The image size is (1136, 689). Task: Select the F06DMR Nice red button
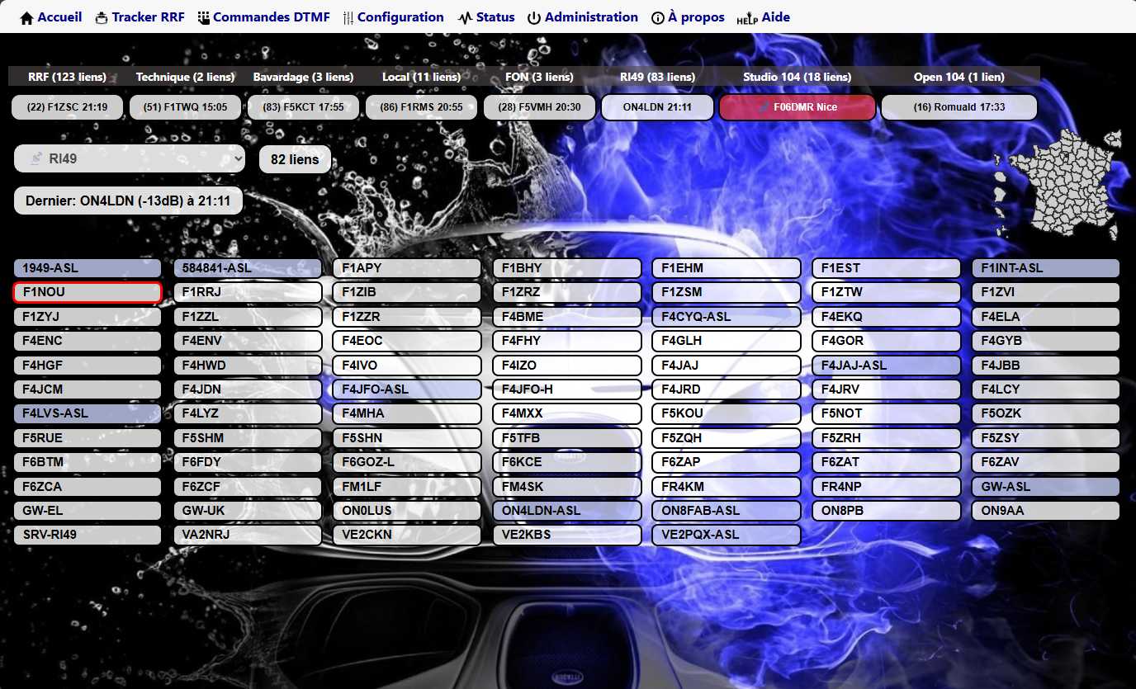(x=797, y=107)
